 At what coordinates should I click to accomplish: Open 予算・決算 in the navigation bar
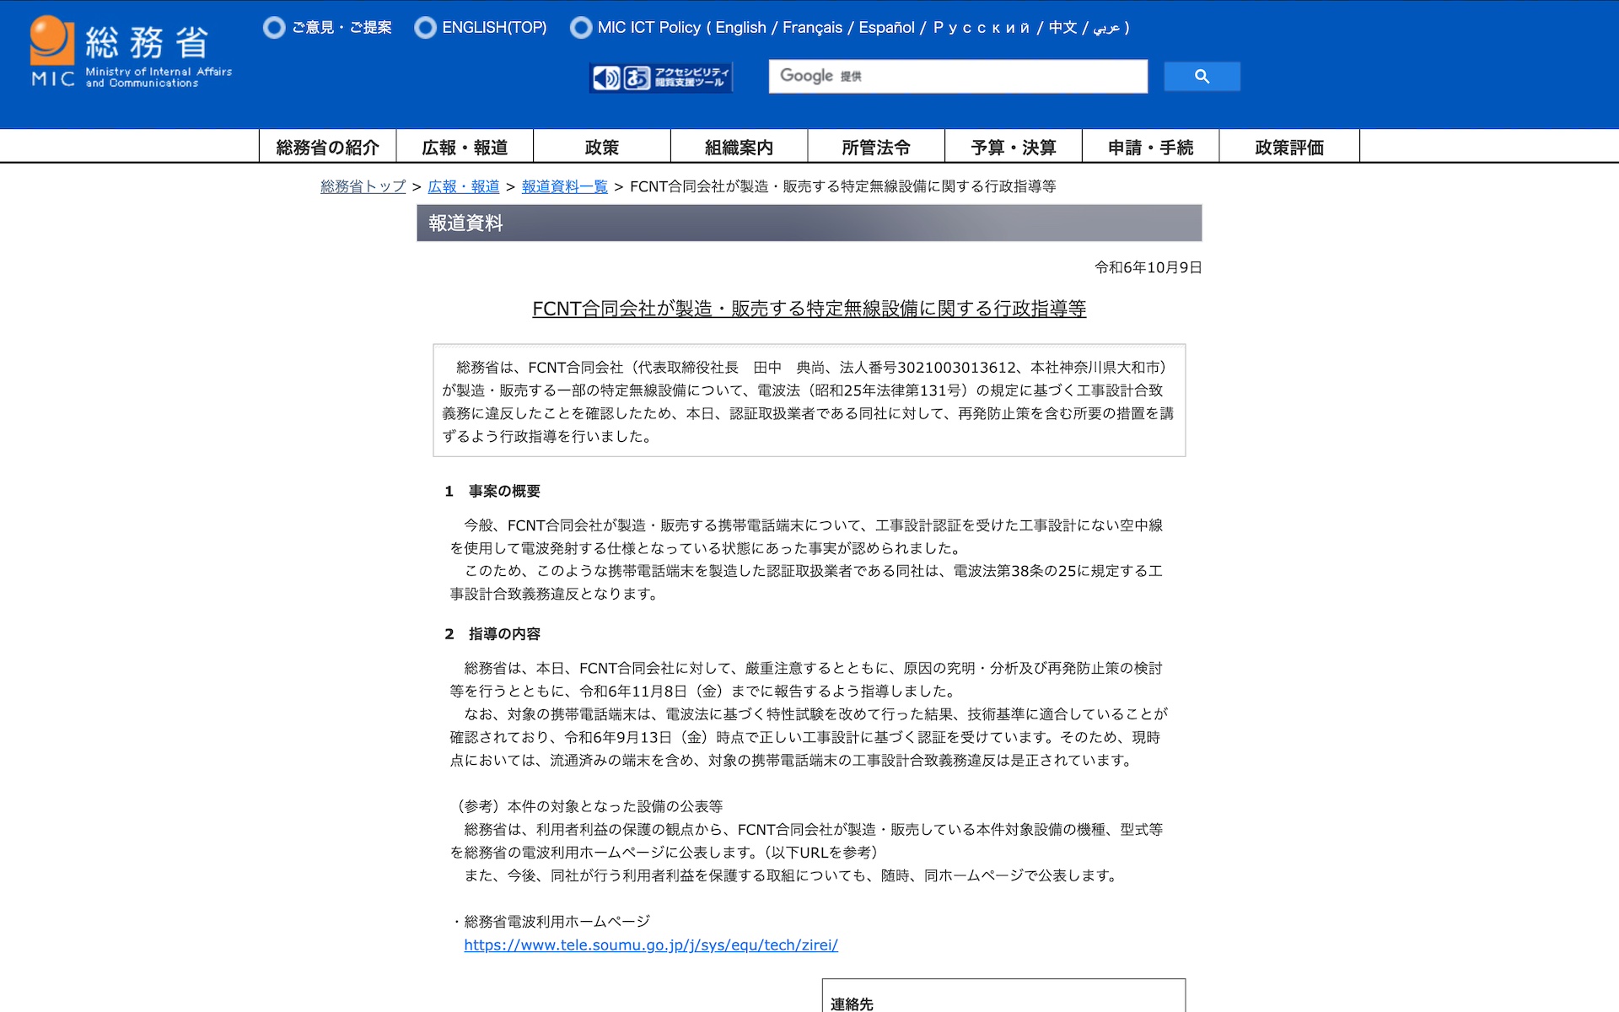tap(1013, 148)
